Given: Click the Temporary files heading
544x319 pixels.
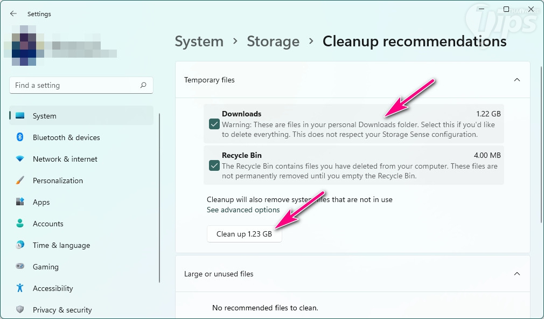Looking at the screenshot, I should click(209, 80).
